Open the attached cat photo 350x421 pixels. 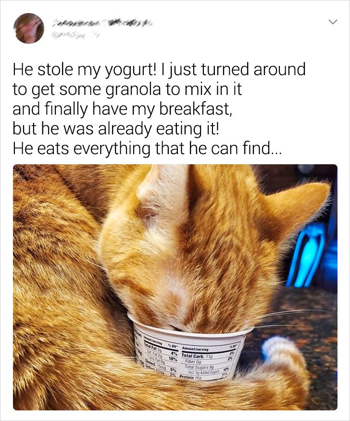click(175, 287)
